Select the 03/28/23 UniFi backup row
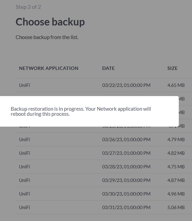This screenshot has height=221, width=192. click(x=104, y=167)
